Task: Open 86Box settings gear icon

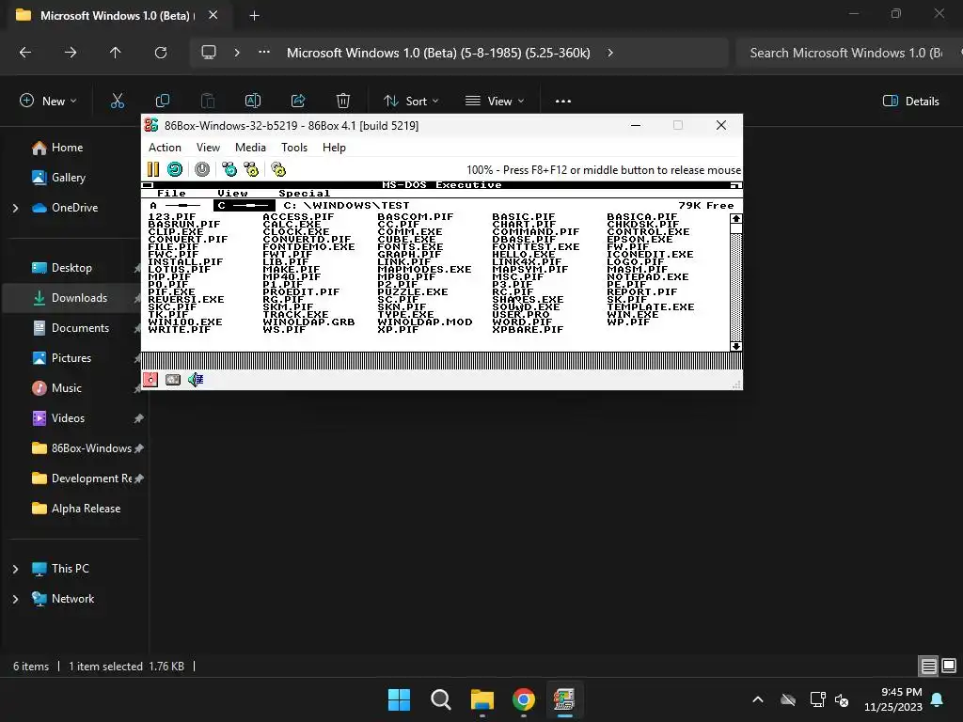Action: [x=278, y=169]
